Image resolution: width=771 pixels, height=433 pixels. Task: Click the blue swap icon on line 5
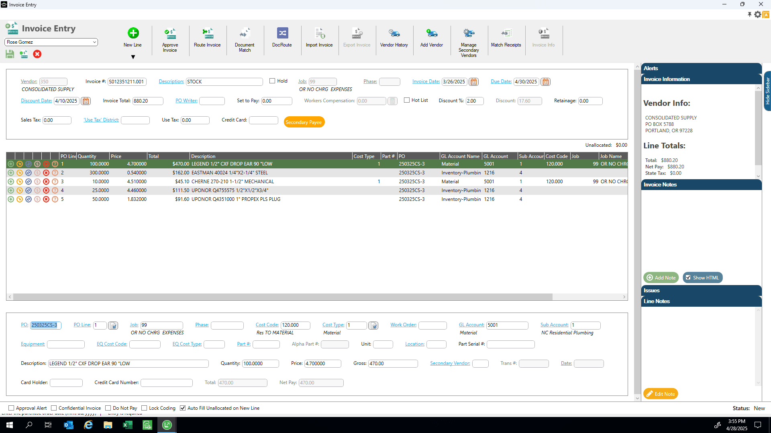click(x=29, y=199)
